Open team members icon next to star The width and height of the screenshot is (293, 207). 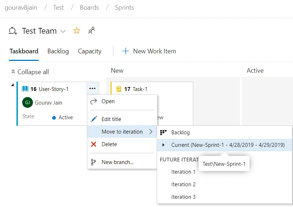(92, 30)
